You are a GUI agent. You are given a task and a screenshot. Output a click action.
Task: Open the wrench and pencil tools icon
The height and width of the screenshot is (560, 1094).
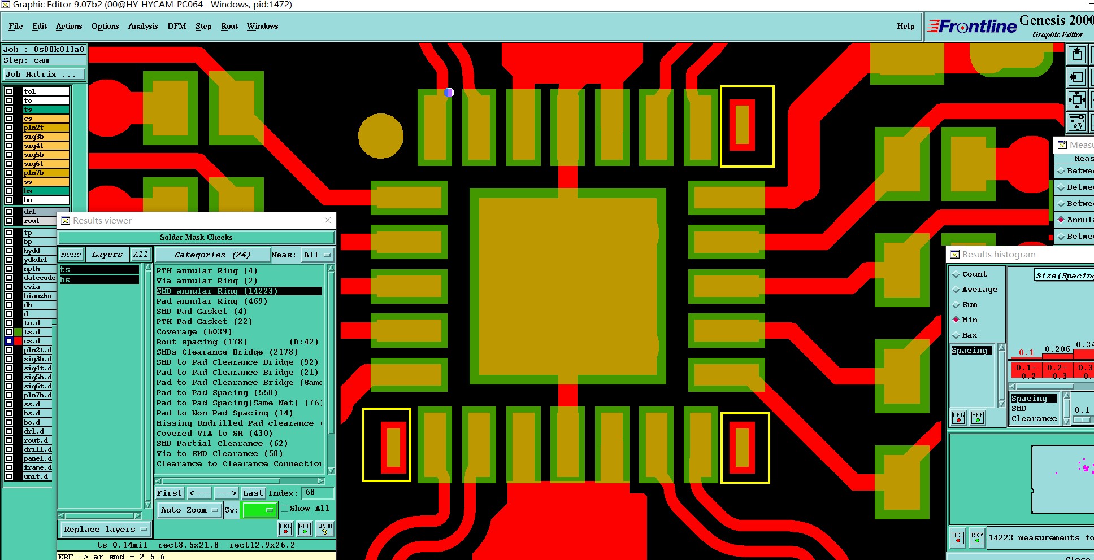pyautogui.click(x=1077, y=122)
